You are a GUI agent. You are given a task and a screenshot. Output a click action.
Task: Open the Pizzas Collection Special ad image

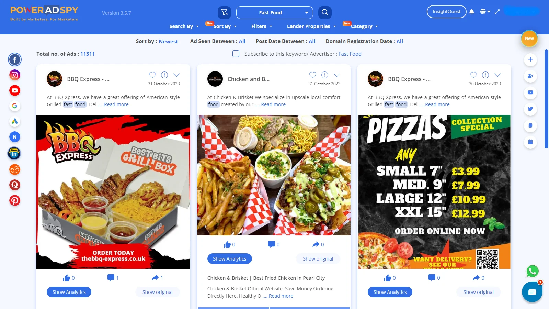[434, 192]
